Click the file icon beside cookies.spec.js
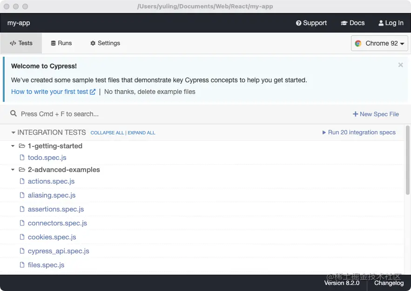411x291 pixels. tap(22, 237)
